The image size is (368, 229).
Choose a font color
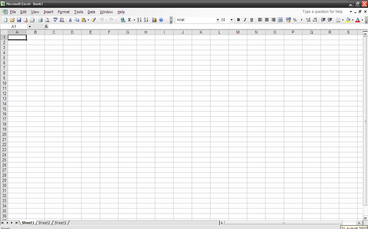pos(358,20)
